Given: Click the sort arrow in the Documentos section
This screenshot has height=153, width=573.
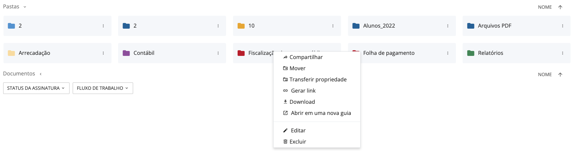Looking at the screenshot, I should point(560,74).
